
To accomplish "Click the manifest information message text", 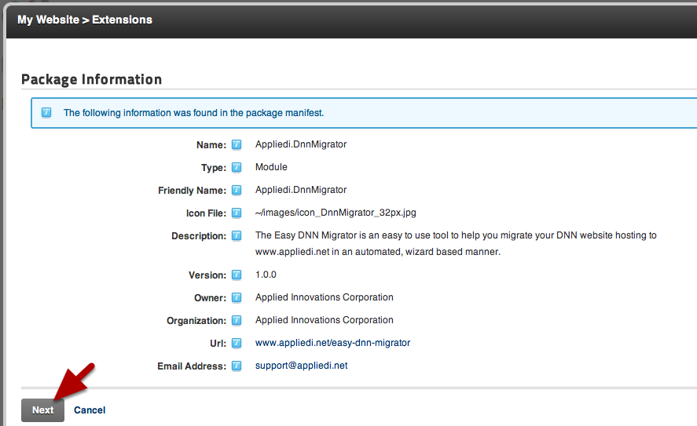I will pyautogui.click(x=194, y=113).
